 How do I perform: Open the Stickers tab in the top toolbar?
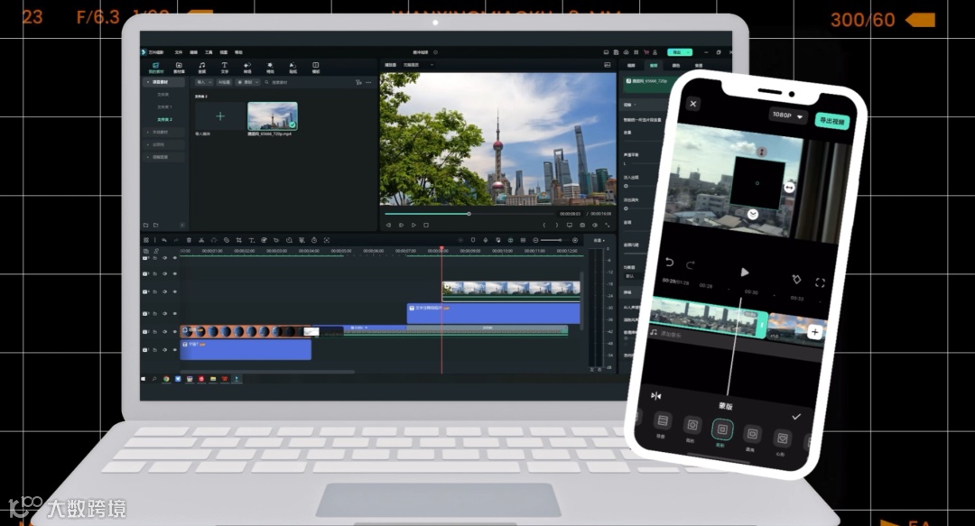tap(292, 67)
